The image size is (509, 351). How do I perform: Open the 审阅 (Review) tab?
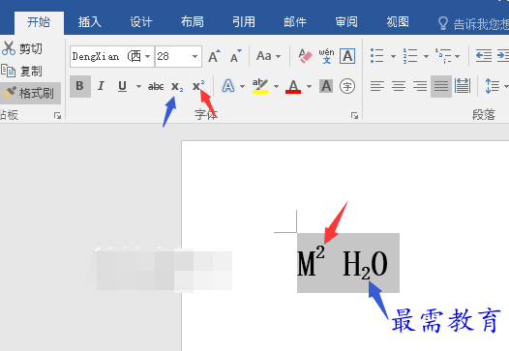coord(346,22)
